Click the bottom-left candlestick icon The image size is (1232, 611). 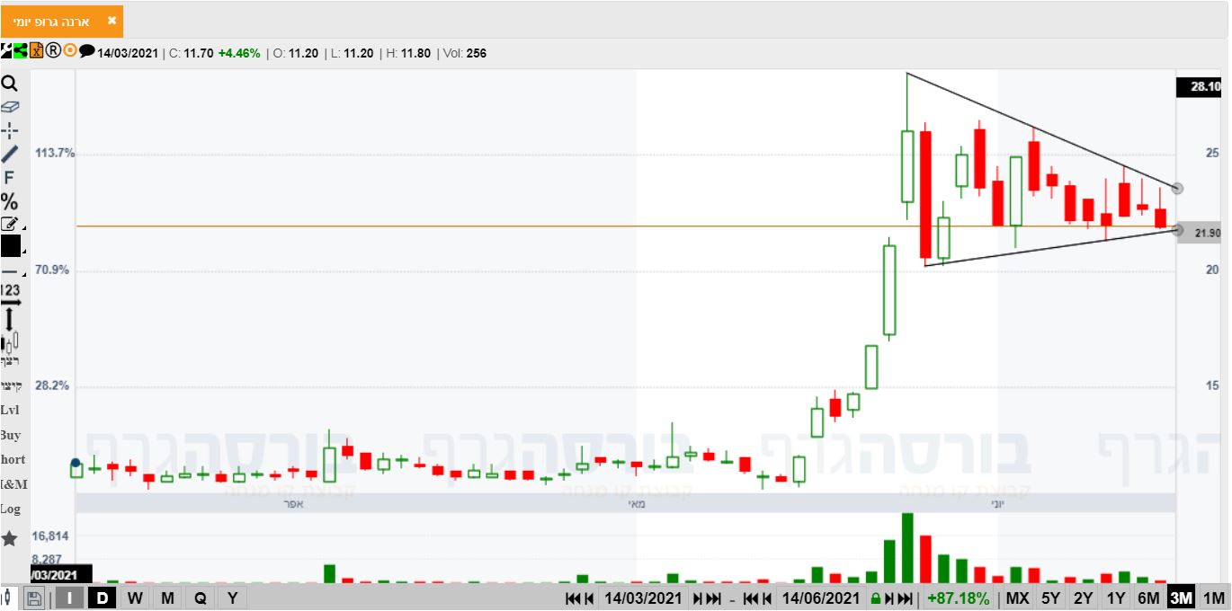pyautogui.click(x=7, y=597)
